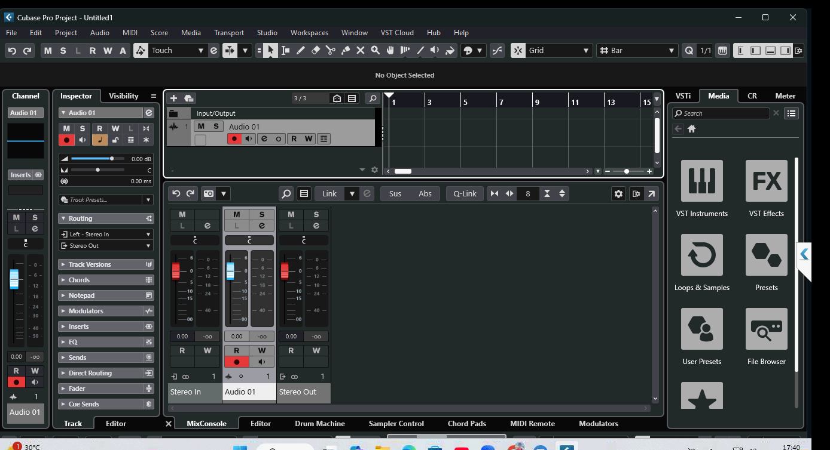This screenshot has height=450, width=830.
Task: Open the Studio menu
Action: [x=267, y=33]
